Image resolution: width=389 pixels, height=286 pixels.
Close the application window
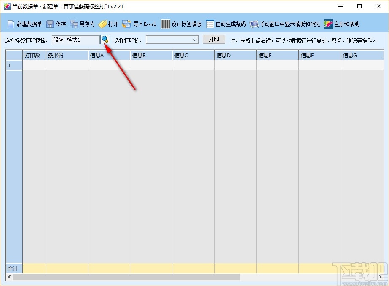pos(379,6)
